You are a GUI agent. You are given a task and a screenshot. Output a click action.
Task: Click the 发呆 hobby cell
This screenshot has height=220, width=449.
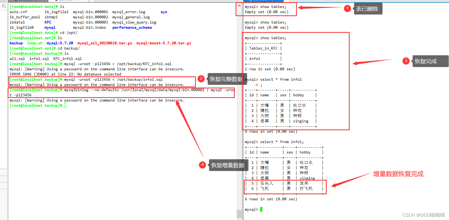(304, 183)
